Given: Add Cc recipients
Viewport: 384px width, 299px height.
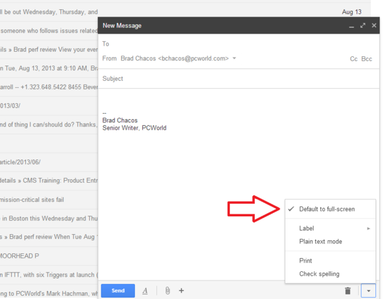Looking at the screenshot, I should click(x=354, y=59).
